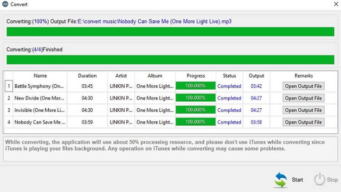Click the Stop label

pyautogui.click(x=332, y=180)
